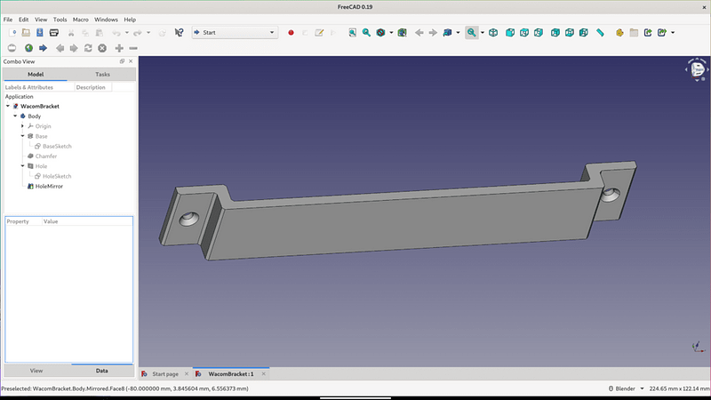
Task: Open the Macro menu
Action: (x=81, y=20)
